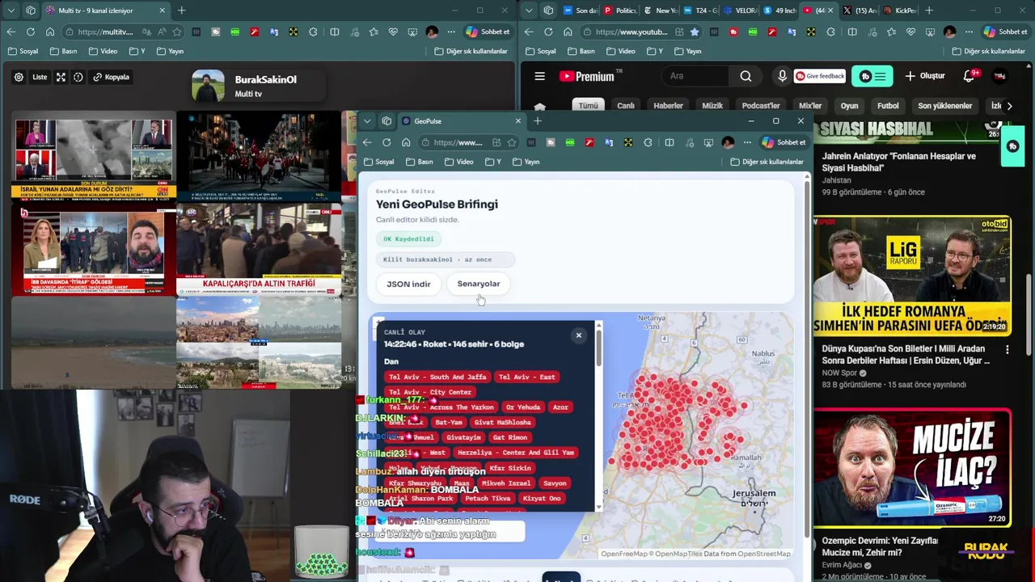
Task: Click Oluştur create button on YouTube
Action: point(924,76)
